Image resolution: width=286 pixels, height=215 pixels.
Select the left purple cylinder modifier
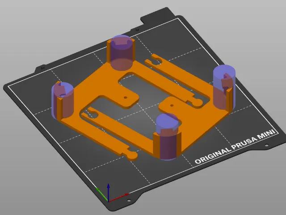[63, 100]
